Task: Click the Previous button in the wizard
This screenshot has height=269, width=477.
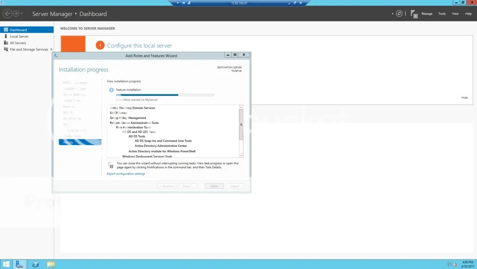Action: coord(167,186)
